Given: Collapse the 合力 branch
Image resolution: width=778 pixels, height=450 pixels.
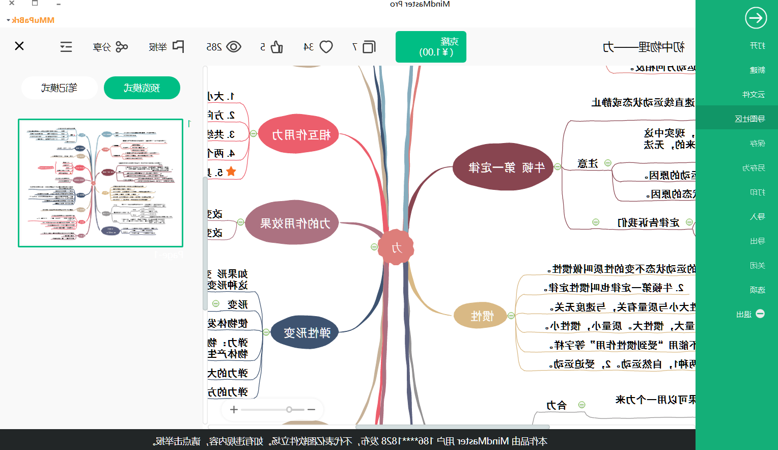Looking at the screenshot, I should click(581, 405).
